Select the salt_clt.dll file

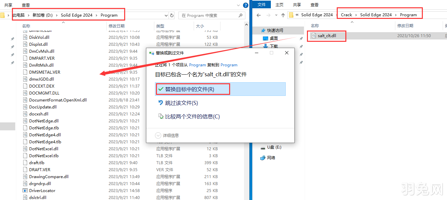tap(326, 35)
